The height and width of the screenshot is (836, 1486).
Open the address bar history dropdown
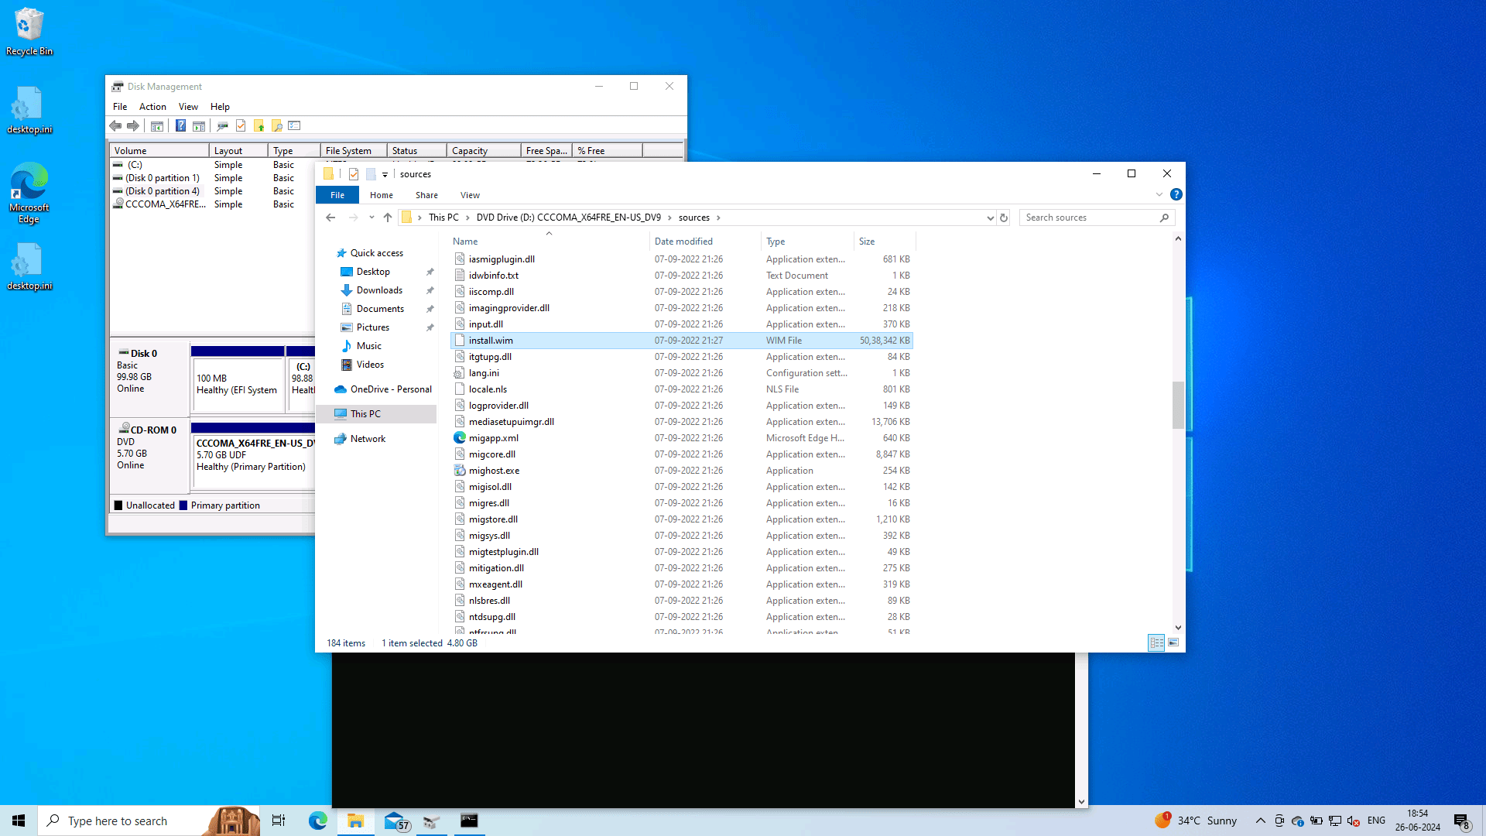pos(990,218)
